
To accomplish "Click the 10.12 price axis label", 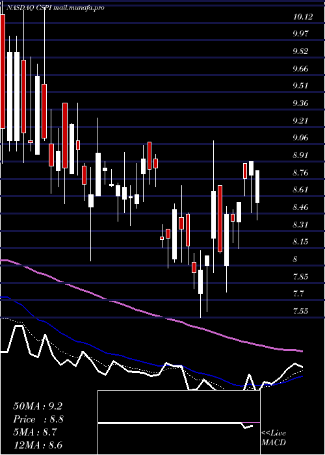I will [x=303, y=17].
